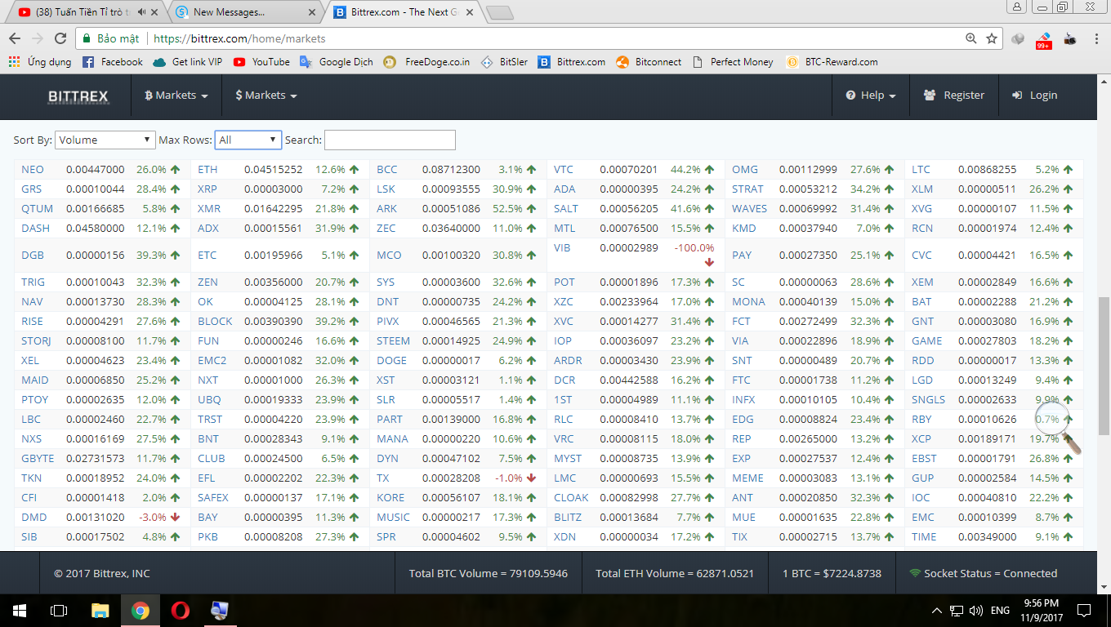Open the Max Rows dropdown
The image size is (1111, 627).
(248, 140)
